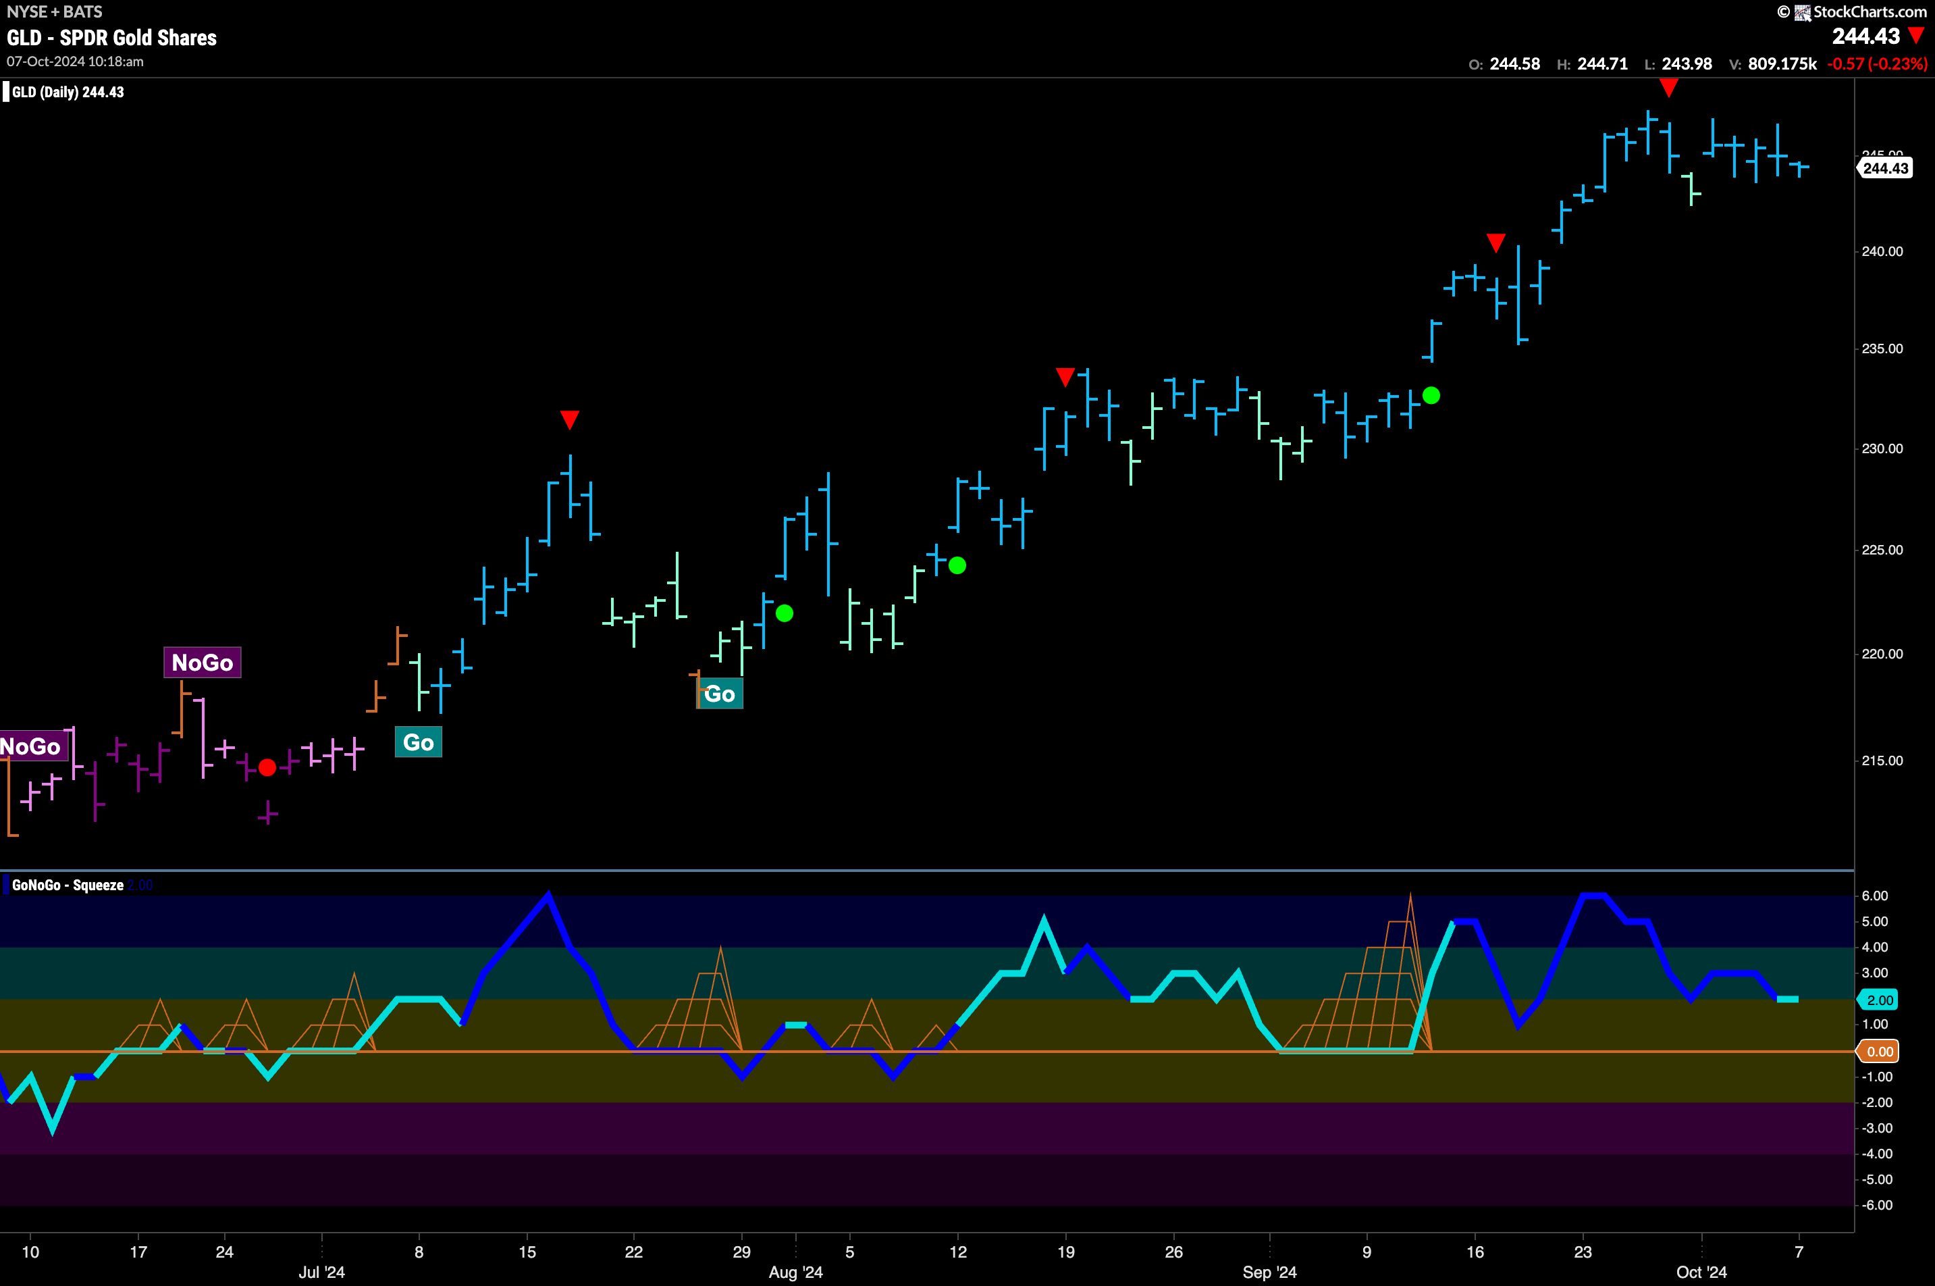Click the leftmost NoGo label in the price panel
This screenshot has width=1935, height=1286.
(x=33, y=746)
